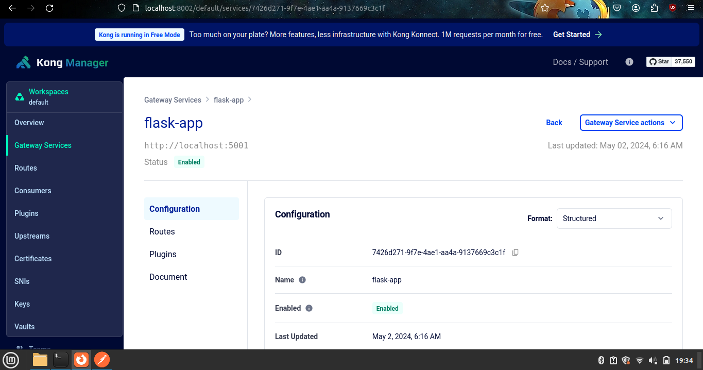Screen dimensions: 703x370
Task: Click the GitHub star count 37,550
Action: click(683, 62)
